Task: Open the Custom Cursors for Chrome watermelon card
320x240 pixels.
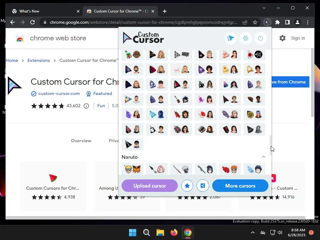Action: point(53,186)
